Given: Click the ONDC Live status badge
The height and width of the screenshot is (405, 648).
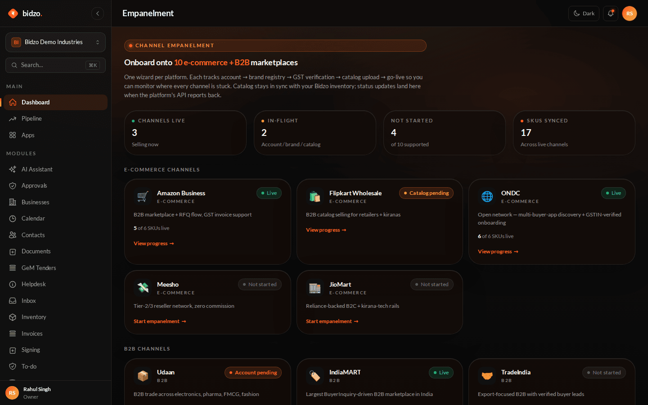Looking at the screenshot, I should click(613, 193).
